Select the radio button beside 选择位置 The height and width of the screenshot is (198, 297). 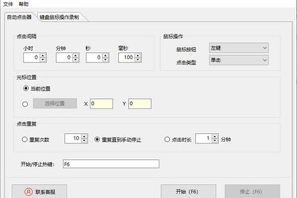point(25,104)
